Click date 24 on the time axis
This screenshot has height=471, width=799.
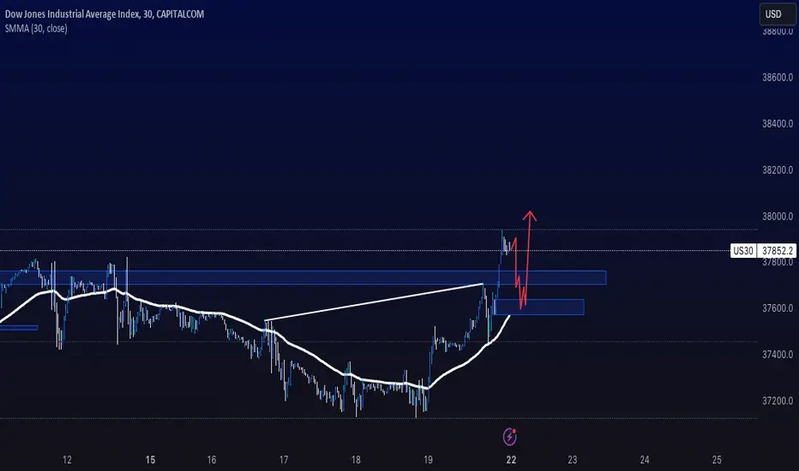tap(645, 460)
